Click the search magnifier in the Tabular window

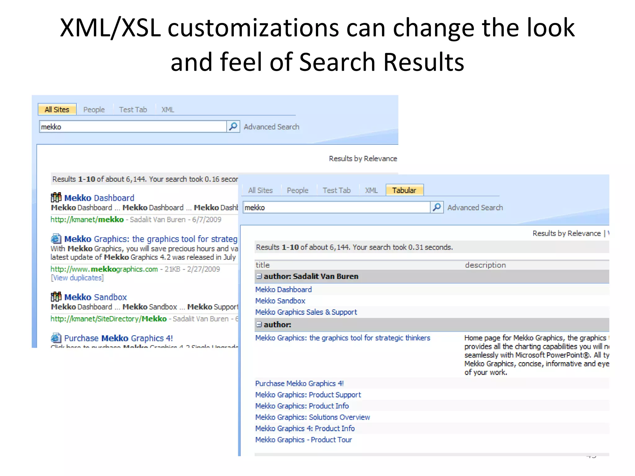tap(437, 207)
